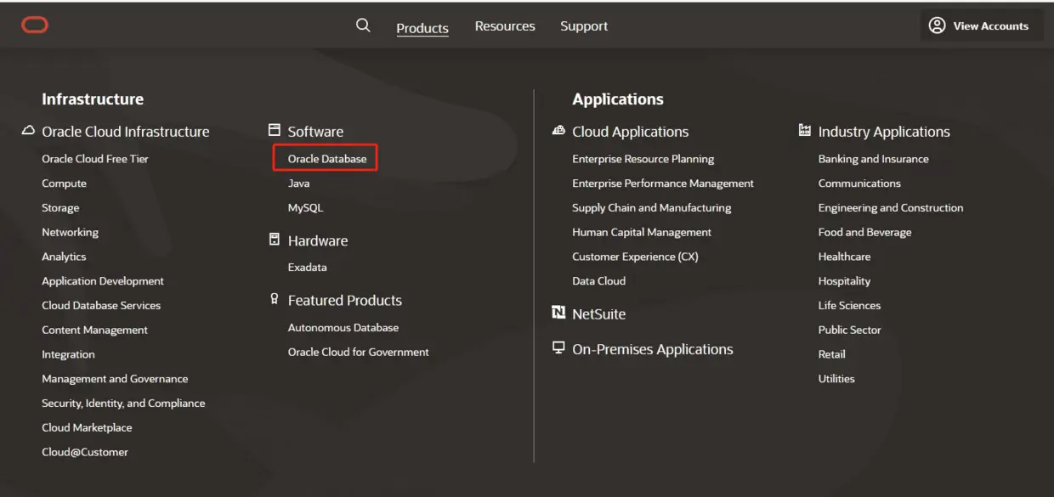
Task: Navigate to Banking and Insurance
Action: tap(873, 159)
